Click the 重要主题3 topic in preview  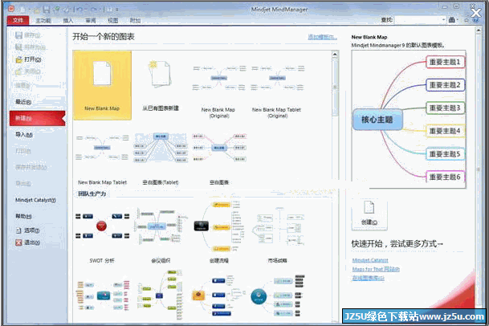click(445, 108)
